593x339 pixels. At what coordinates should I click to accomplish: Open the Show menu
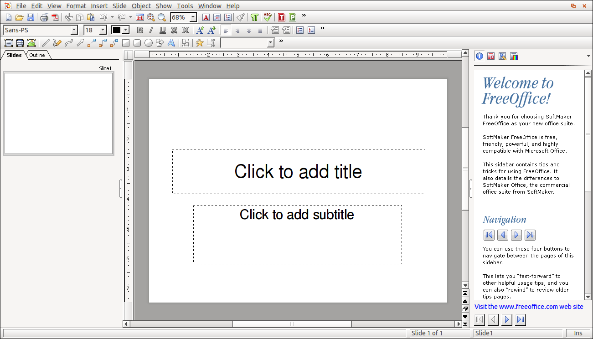[x=164, y=6]
